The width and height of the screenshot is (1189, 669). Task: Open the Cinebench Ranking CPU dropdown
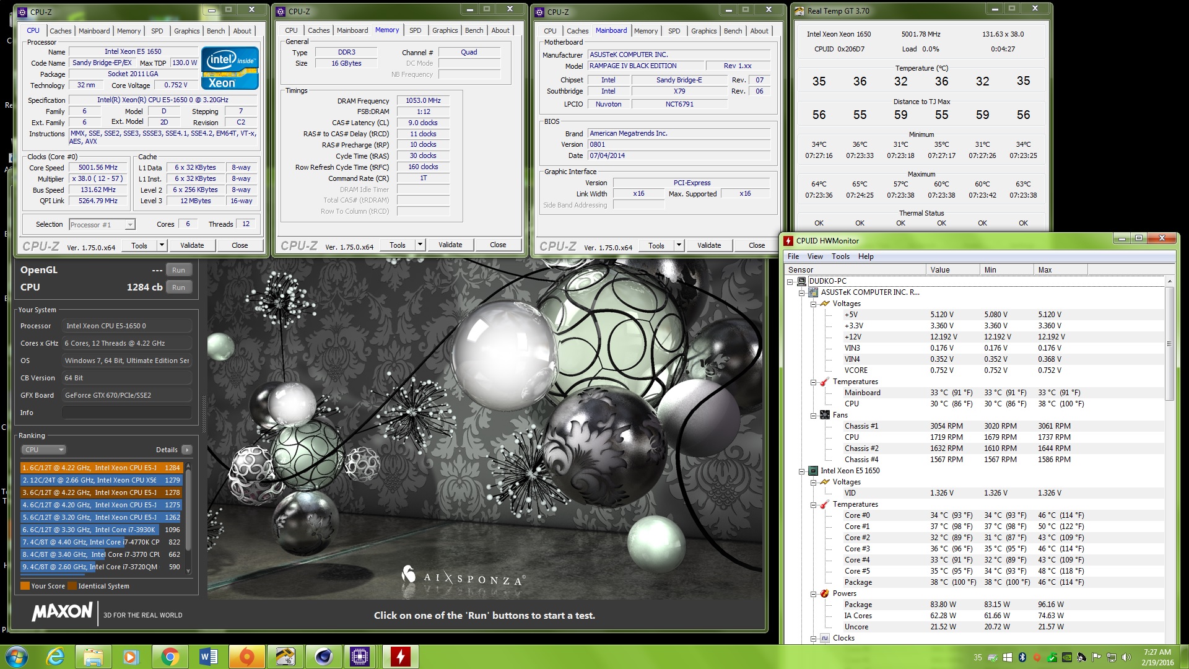43,450
